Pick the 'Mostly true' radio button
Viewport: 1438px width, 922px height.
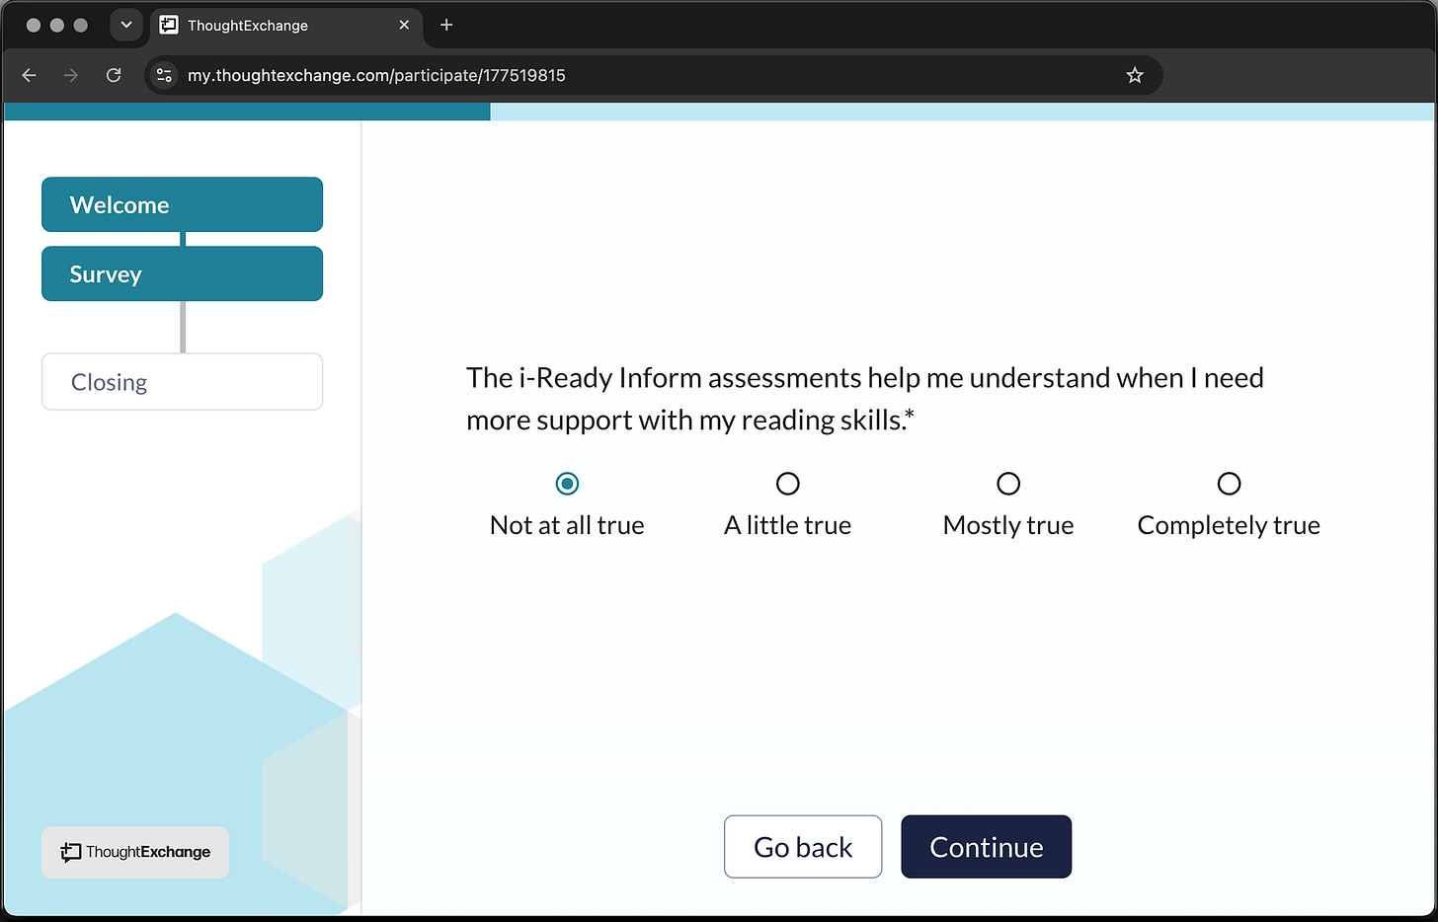pos(1008,484)
